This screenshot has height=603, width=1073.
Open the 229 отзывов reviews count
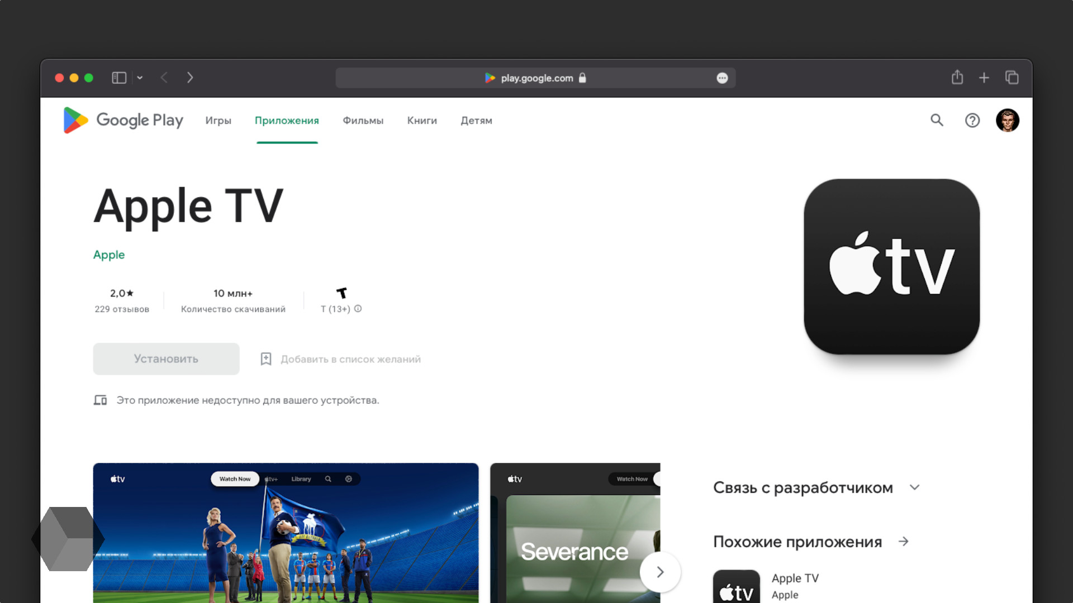(x=122, y=309)
